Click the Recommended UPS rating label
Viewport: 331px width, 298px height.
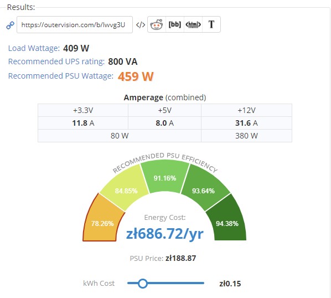[56, 61]
